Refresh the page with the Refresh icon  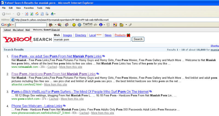32,14
